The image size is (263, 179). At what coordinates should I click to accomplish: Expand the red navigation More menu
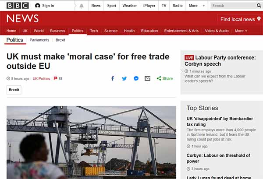pyautogui.click(x=241, y=31)
